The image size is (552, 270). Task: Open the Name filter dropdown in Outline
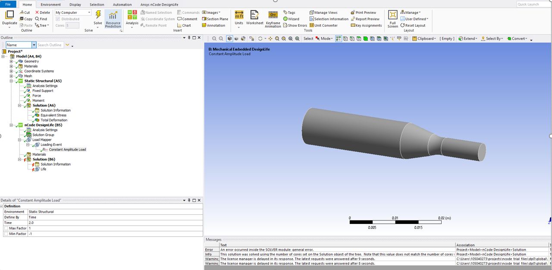pos(34,45)
